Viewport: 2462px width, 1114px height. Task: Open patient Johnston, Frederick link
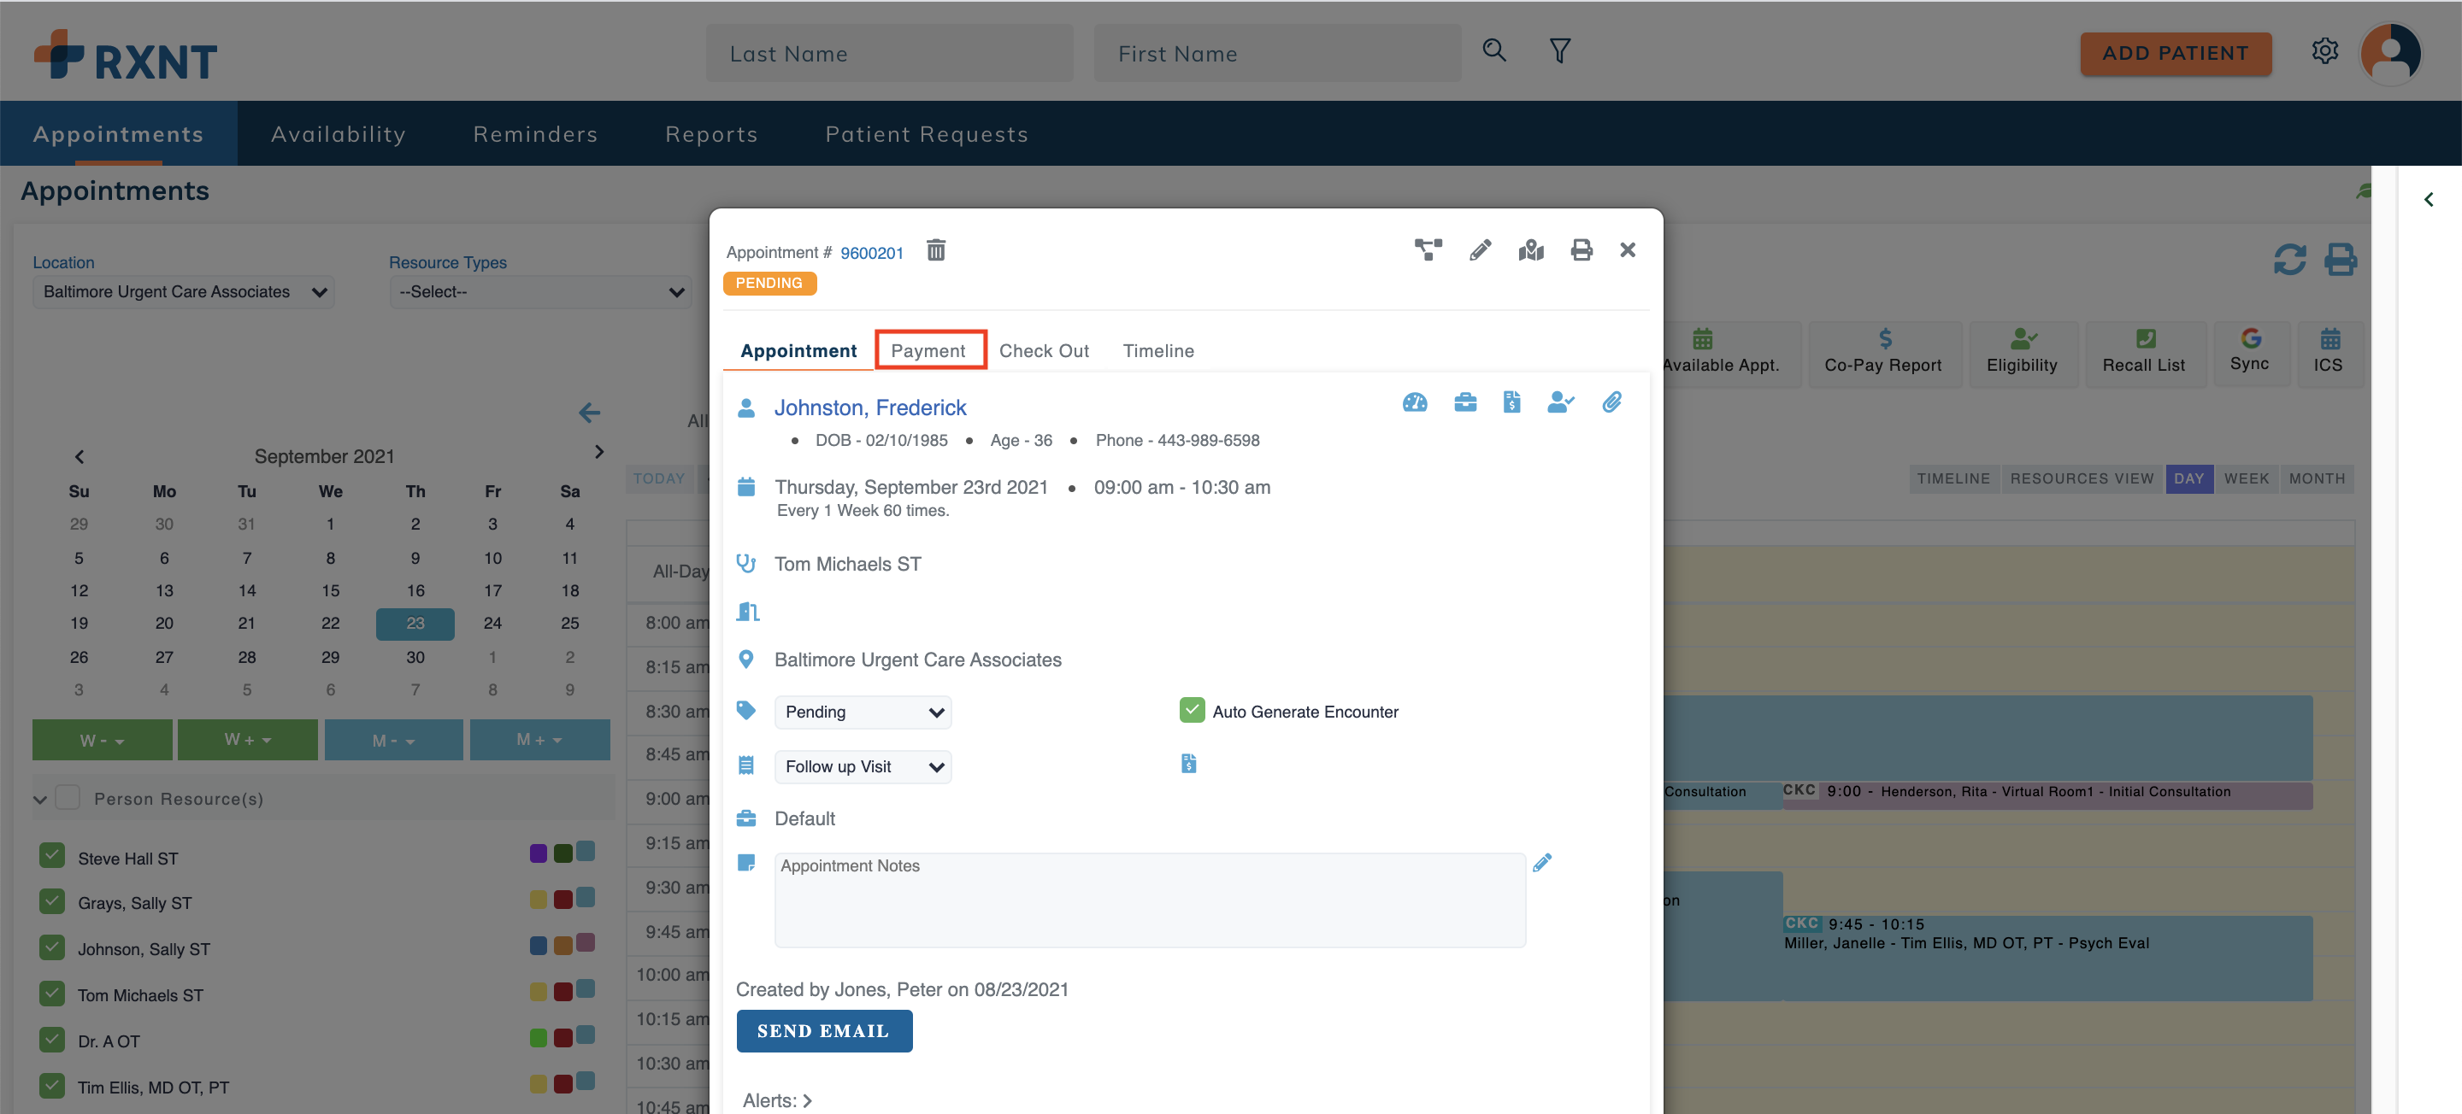click(869, 408)
